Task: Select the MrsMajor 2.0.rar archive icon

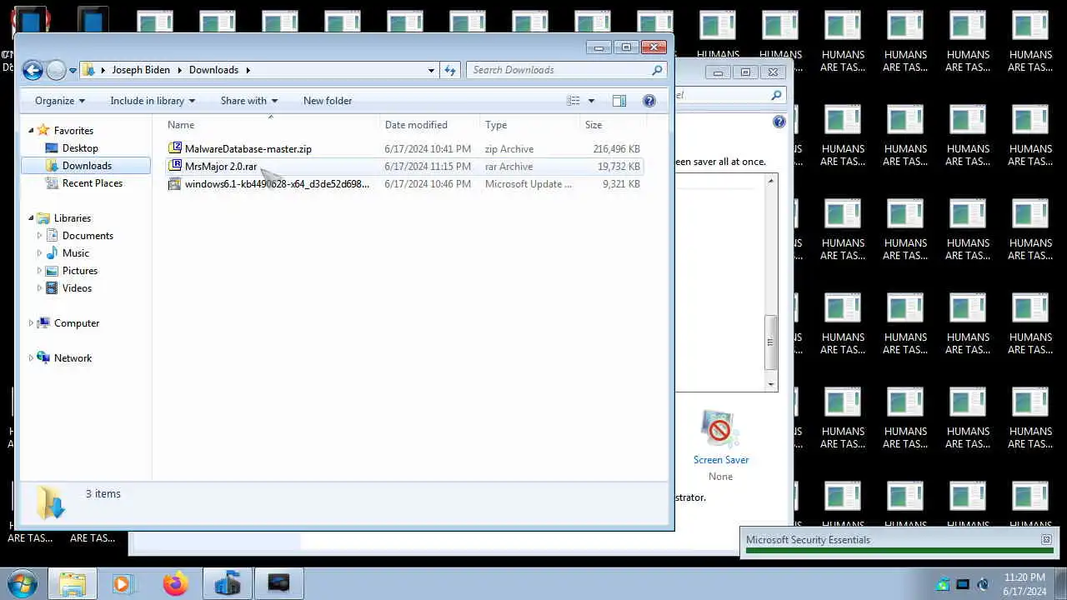Action: (174, 166)
